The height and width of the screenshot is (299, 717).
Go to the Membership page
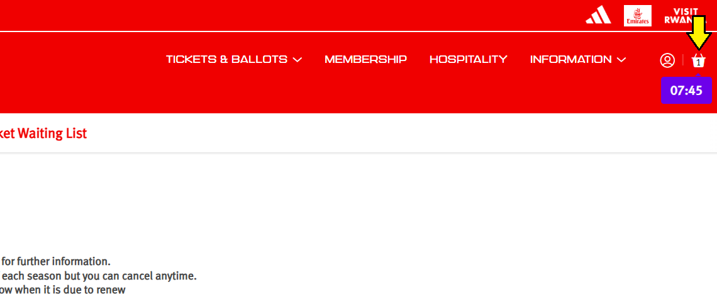pos(365,59)
